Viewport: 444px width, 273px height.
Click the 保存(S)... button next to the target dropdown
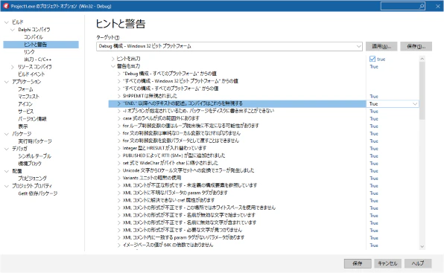(x=416, y=46)
